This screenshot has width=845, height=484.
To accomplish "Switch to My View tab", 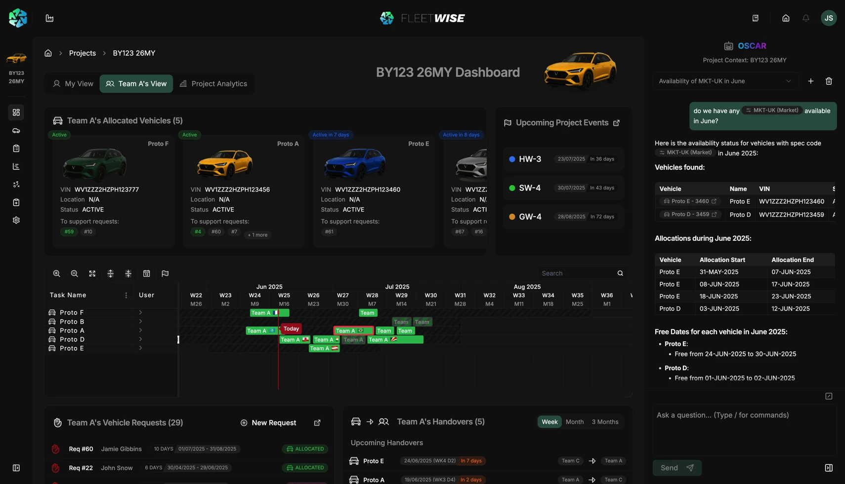I will 73,84.
